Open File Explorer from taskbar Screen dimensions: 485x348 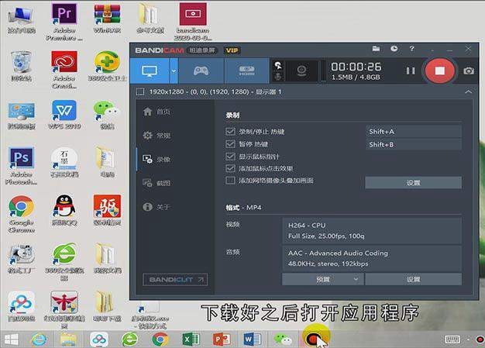coord(69,339)
